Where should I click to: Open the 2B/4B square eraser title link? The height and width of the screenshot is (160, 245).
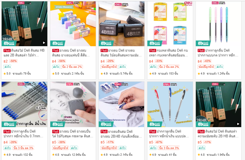point(121,134)
